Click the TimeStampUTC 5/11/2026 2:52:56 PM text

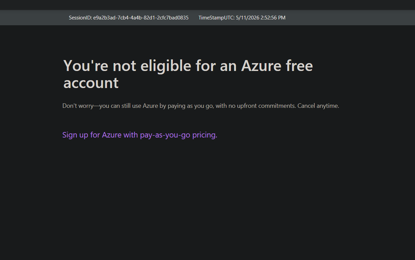(x=242, y=18)
